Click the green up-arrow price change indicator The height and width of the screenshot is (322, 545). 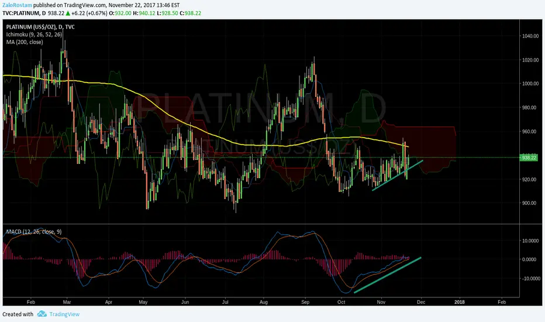coord(68,13)
